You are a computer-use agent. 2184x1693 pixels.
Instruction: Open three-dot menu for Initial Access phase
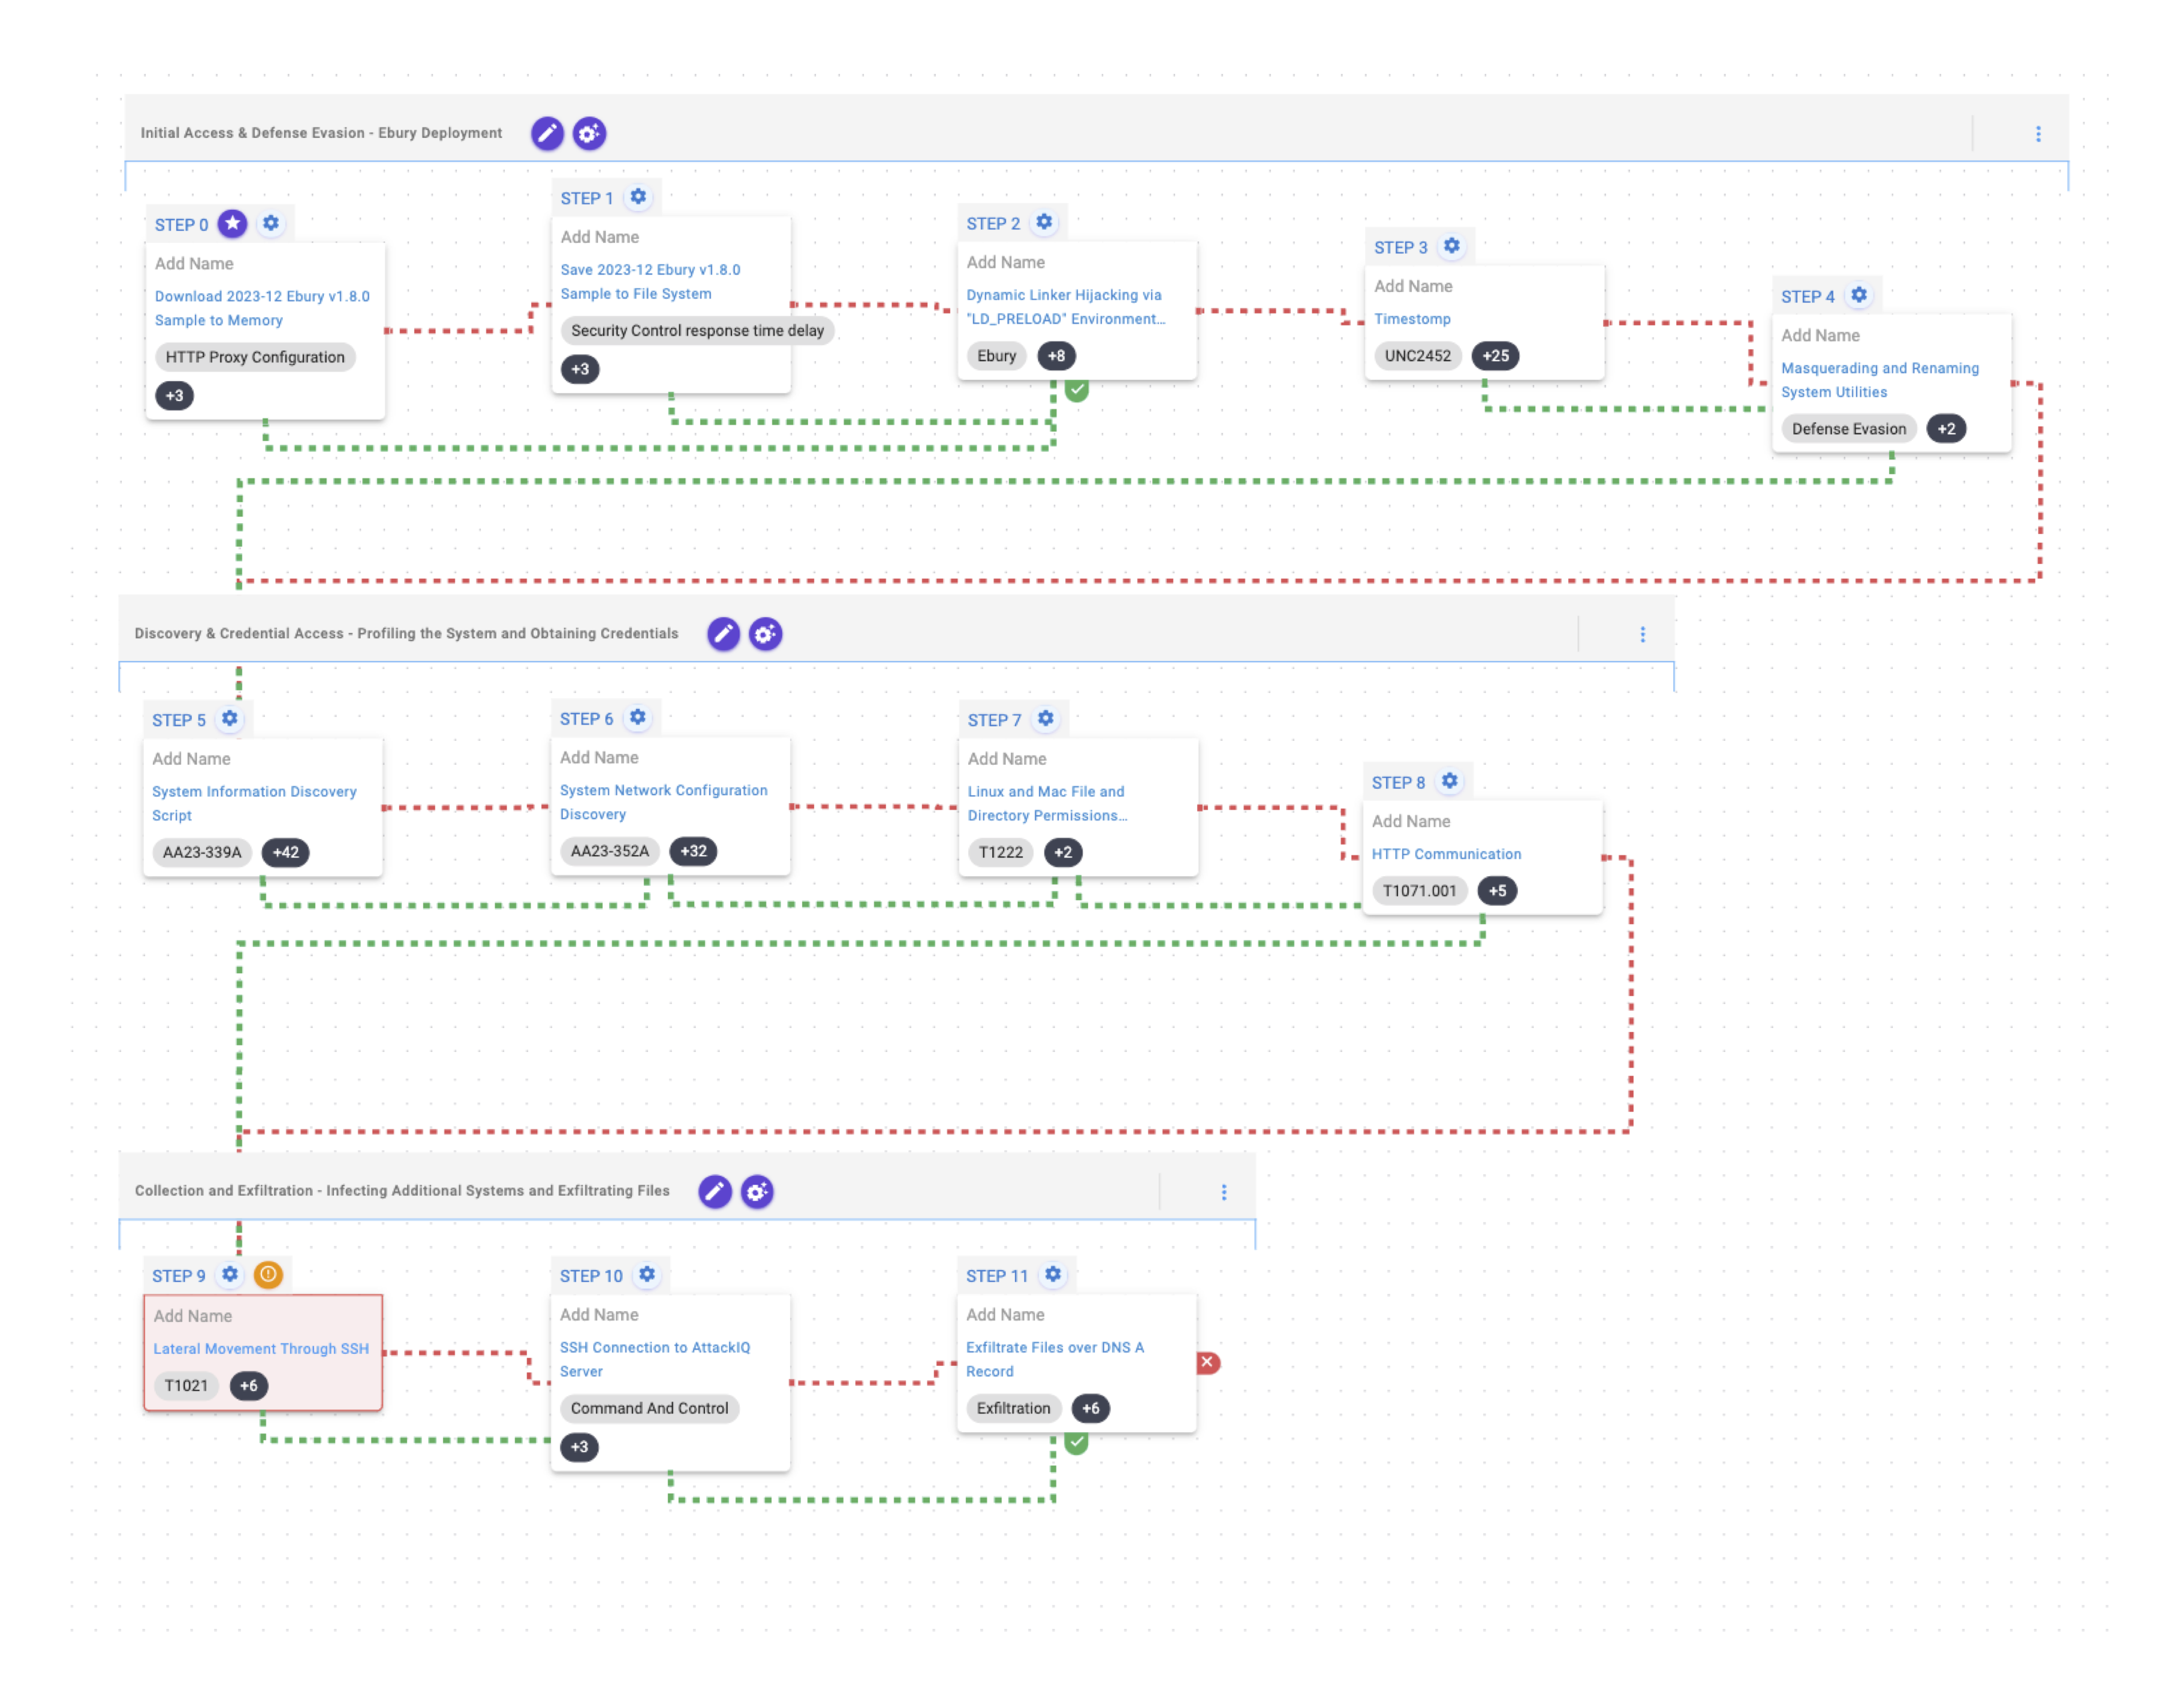tap(2038, 134)
